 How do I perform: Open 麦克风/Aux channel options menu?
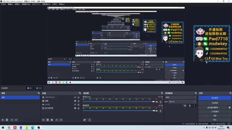pos(161,102)
